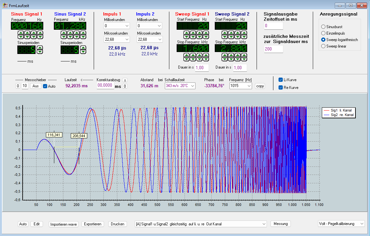Click Sweep Signal 2 Dauer in s field
This screenshot has width=370, height=236.
point(240,68)
